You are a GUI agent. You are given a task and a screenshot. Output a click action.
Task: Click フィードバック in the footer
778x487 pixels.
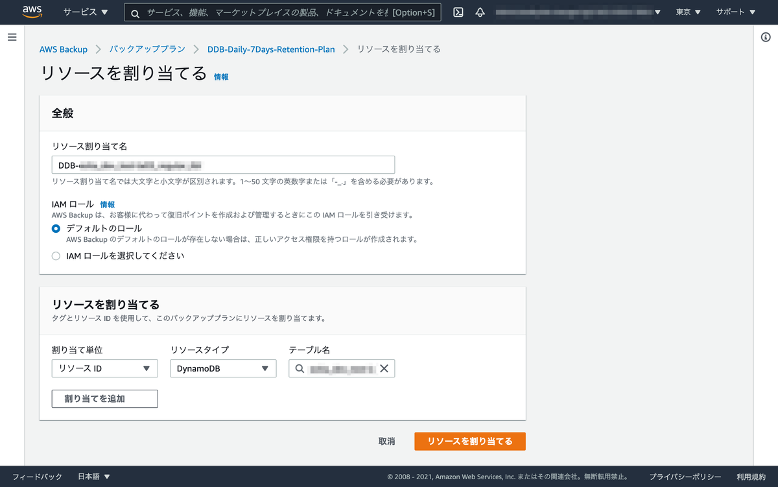tap(37, 477)
